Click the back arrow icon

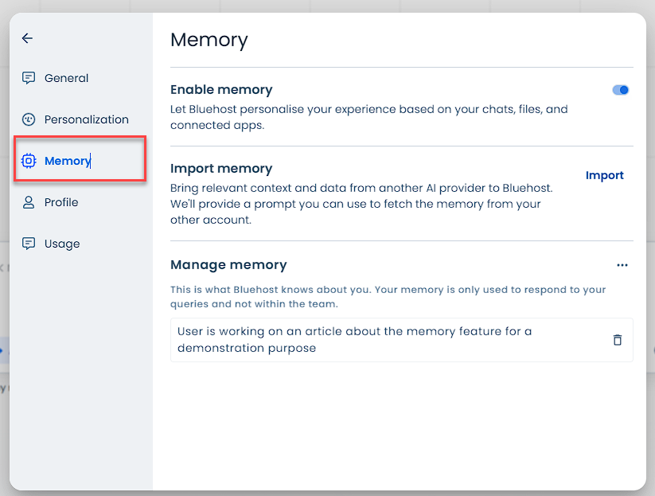pos(27,38)
